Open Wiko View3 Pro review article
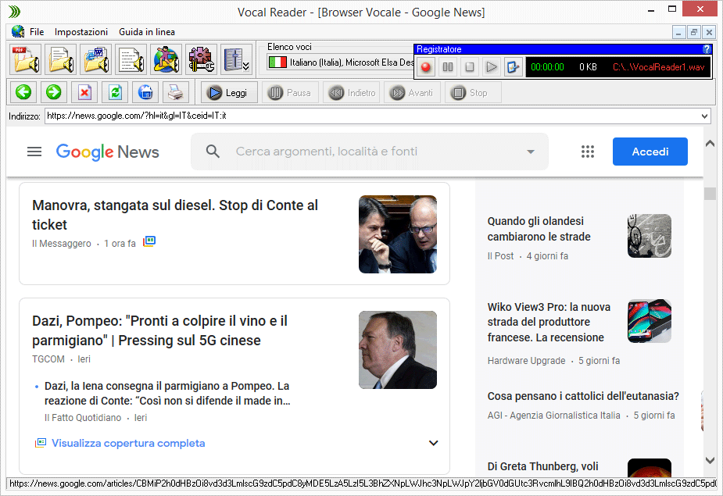Viewport: 723px width, 496px height. coord(549,323)
